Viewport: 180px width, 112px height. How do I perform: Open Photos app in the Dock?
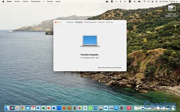(80, 108)
